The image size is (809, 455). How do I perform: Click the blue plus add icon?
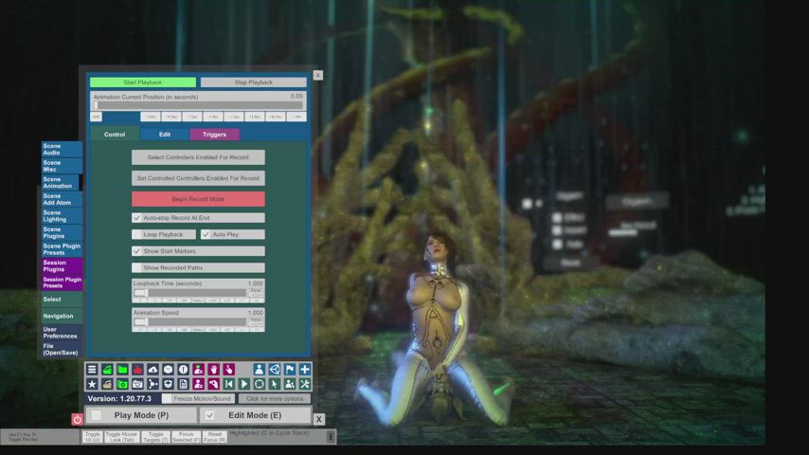tap(305, 370)
